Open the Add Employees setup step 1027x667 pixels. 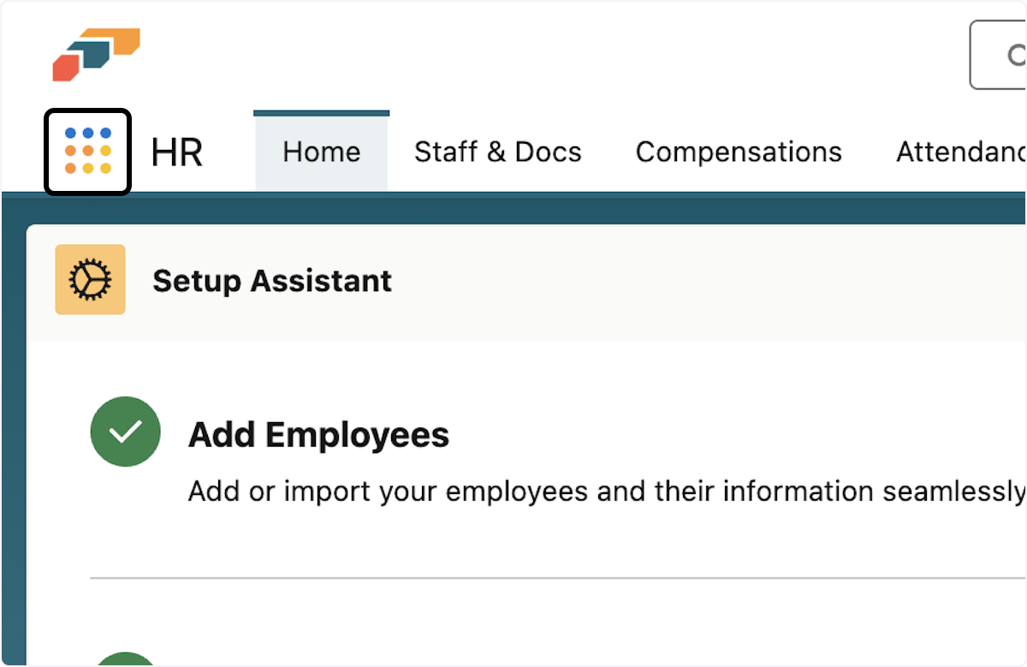click(318, 435)
